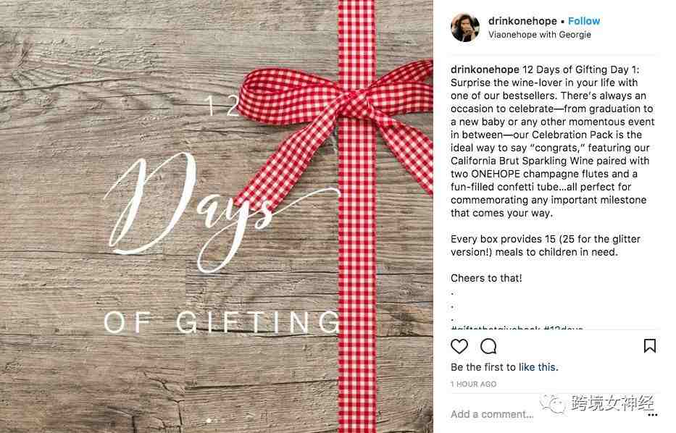676x433 pixels.
Task: Focus the 'Add a comment...' field
Action: [x=492, y=414]
